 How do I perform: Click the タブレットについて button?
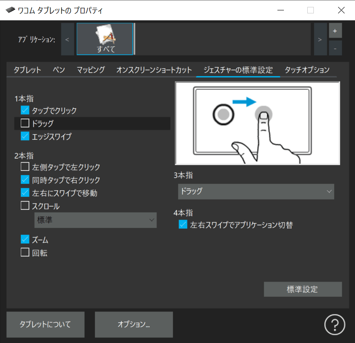(x=45, y=324)
